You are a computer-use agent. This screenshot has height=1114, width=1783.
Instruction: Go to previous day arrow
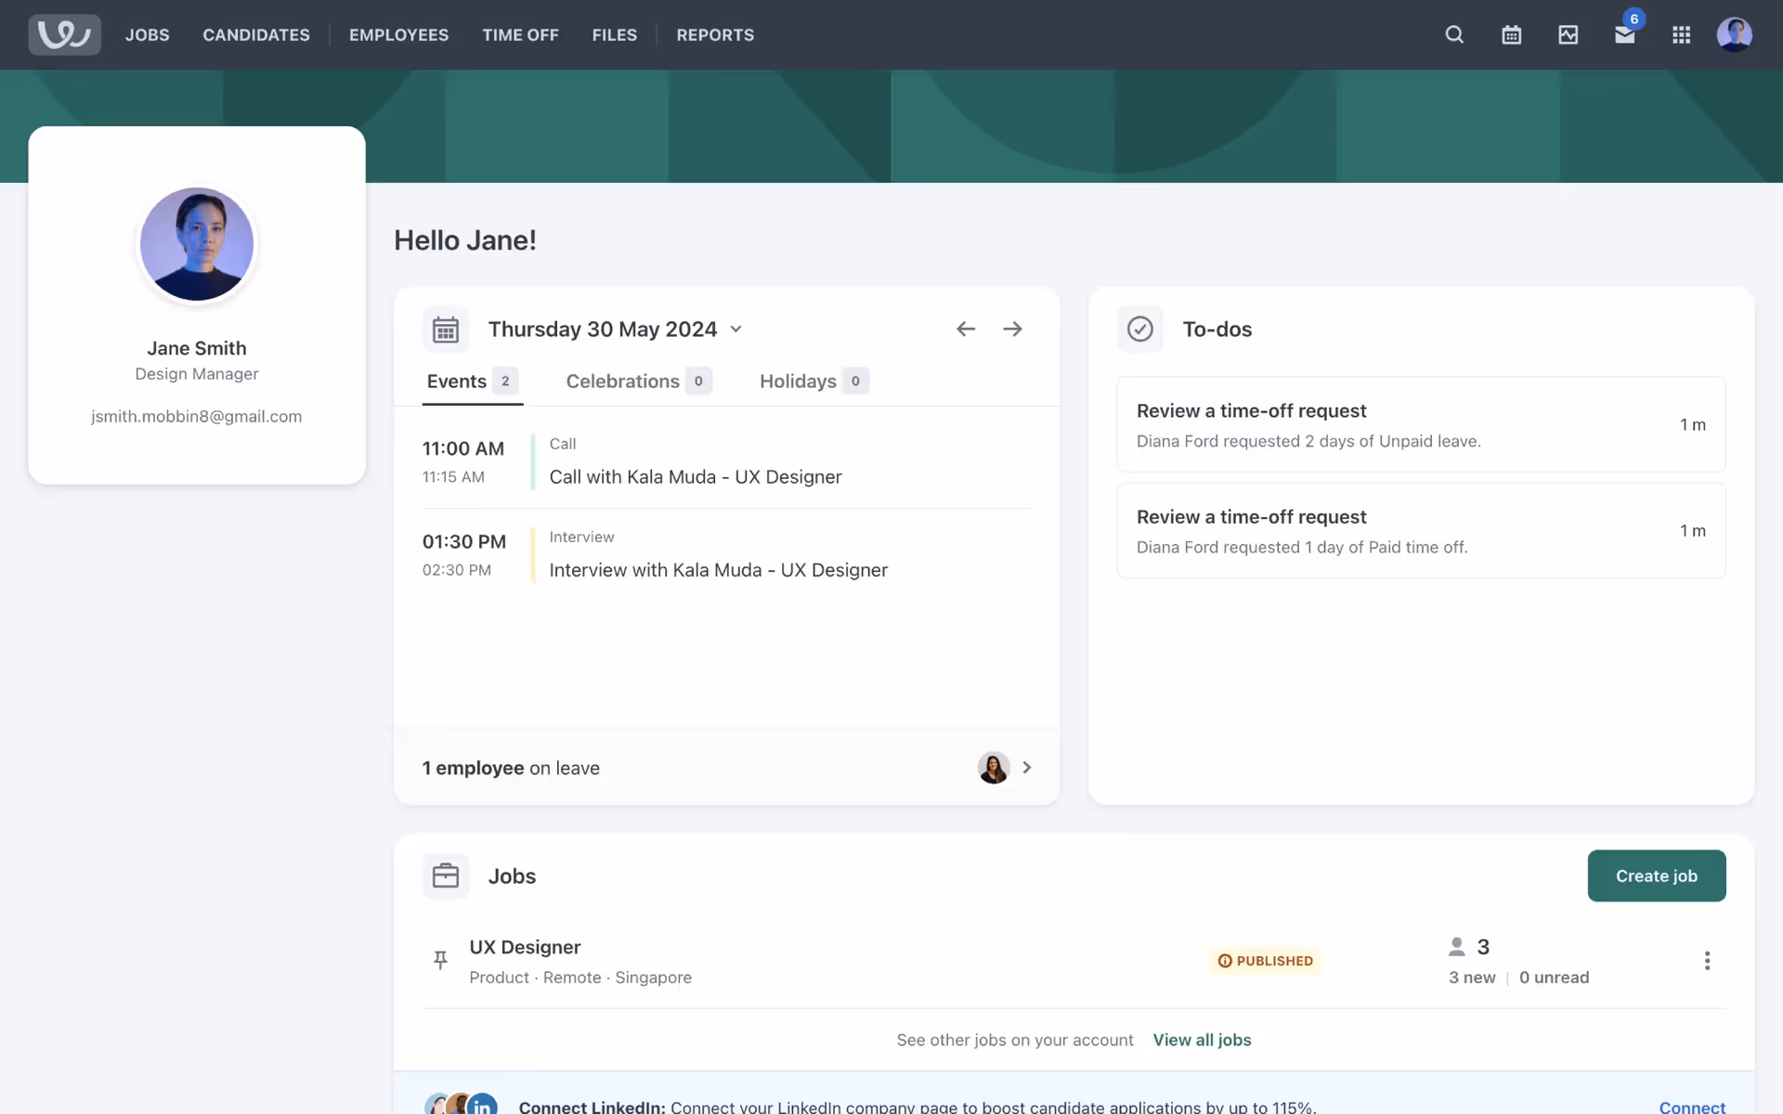[966, 329]
